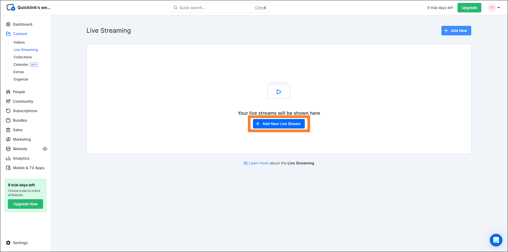Open Videos under Content
508x252 pixels.
click(19, 42)
